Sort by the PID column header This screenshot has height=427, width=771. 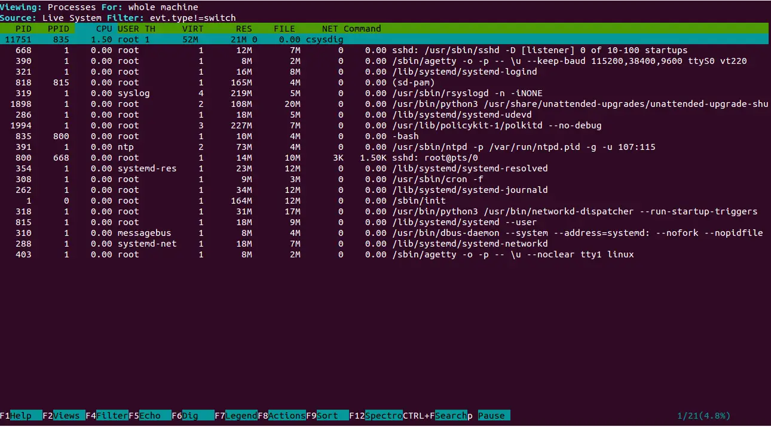23,29
